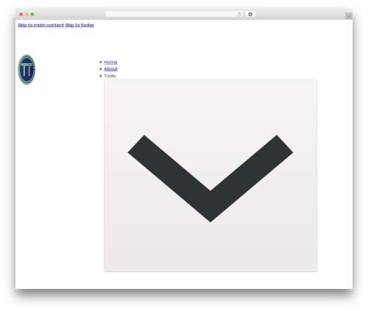Select the Tools menu item

(x=110, y=76)
